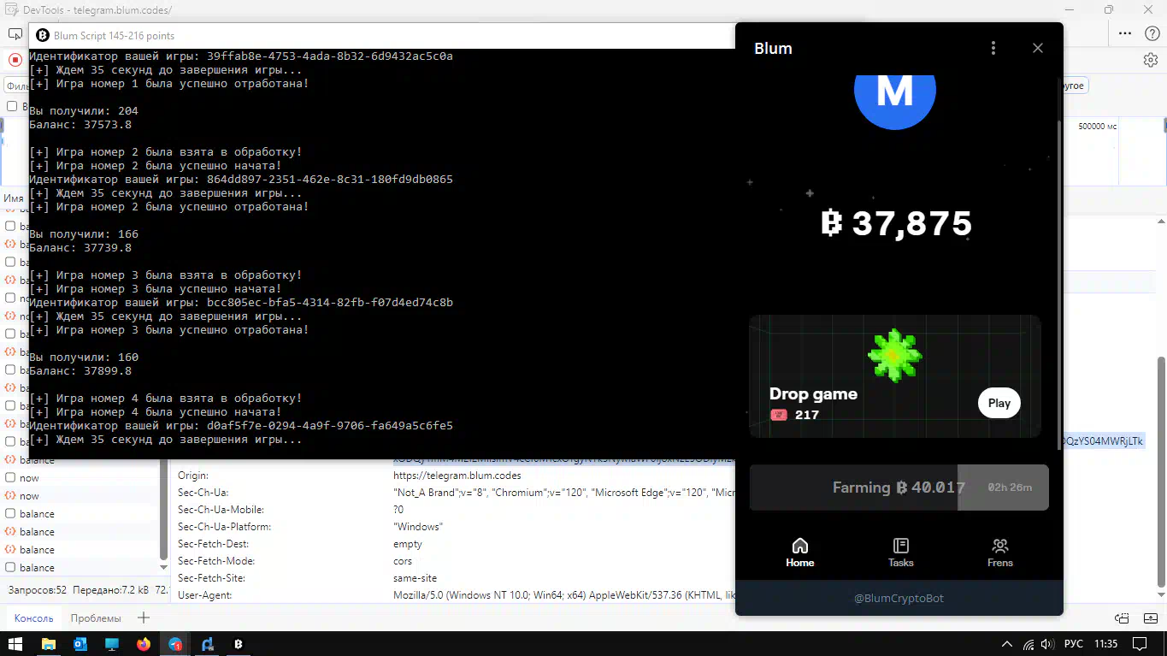Switch to the Консоль drawer tab
This screenshot has width=1167, height=656.
click(x=33, y=618)
